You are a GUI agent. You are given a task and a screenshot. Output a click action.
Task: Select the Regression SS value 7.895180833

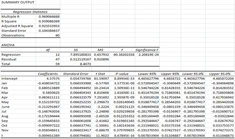(x=80, y=55)
